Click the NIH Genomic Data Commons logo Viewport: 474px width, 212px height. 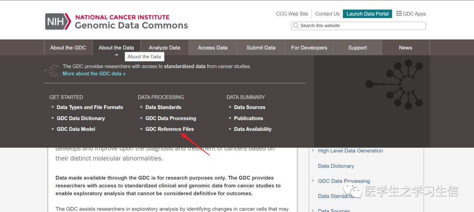(x=116, y=22)
